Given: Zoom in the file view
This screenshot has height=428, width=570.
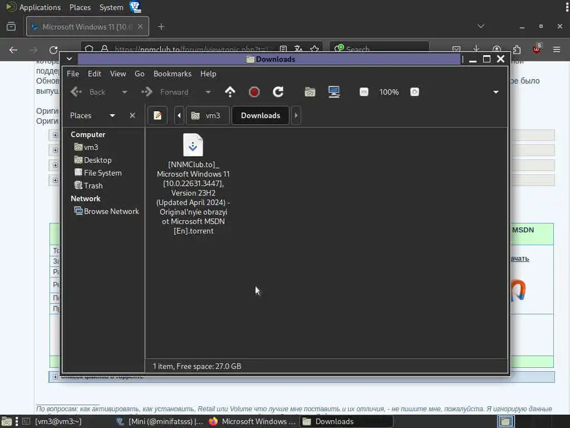Looking at the screenshot, I should (x=414, y=92).
